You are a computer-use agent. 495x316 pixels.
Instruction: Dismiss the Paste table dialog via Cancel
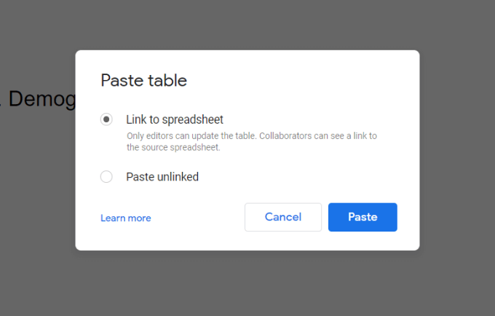click(x=283, y=217)
